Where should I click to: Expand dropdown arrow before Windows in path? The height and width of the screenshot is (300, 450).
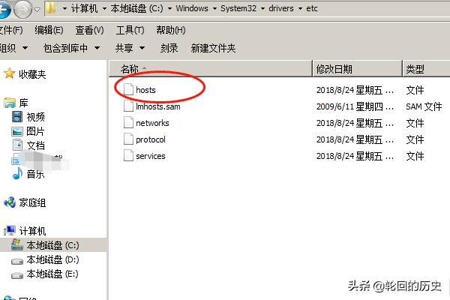pos(170,8)
